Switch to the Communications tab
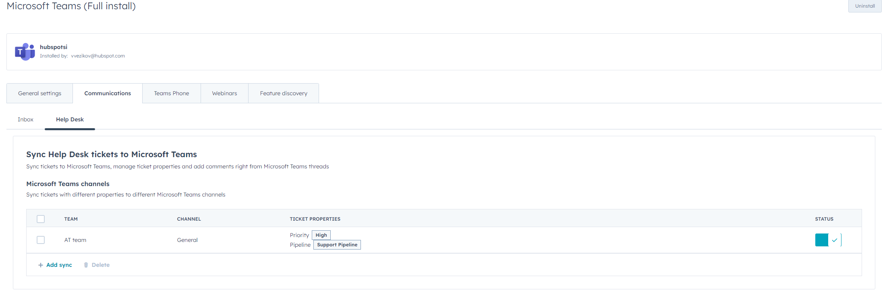Image resolution: width=887 pixels, height=297 pixels. 108,93
